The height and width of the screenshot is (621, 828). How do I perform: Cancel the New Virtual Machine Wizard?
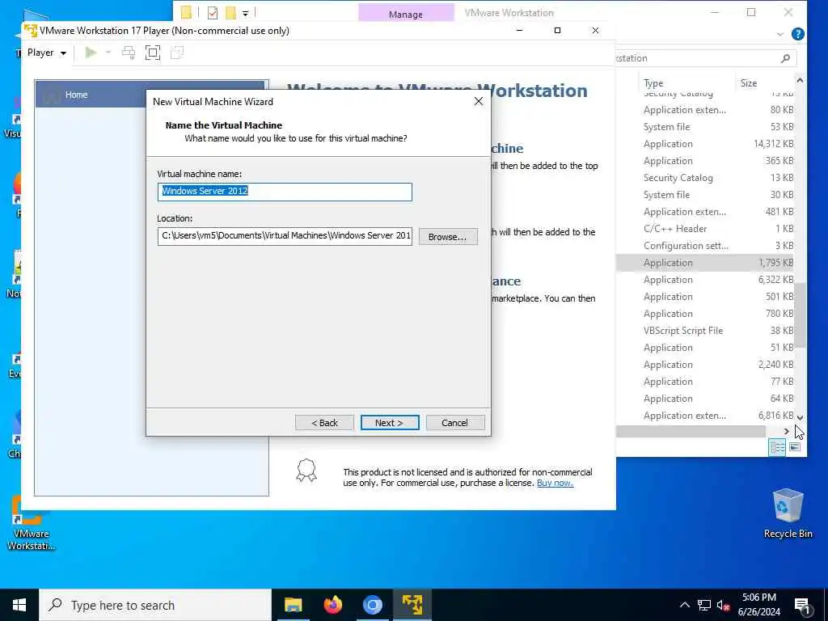pyautogui.click(x=454, y=422)
